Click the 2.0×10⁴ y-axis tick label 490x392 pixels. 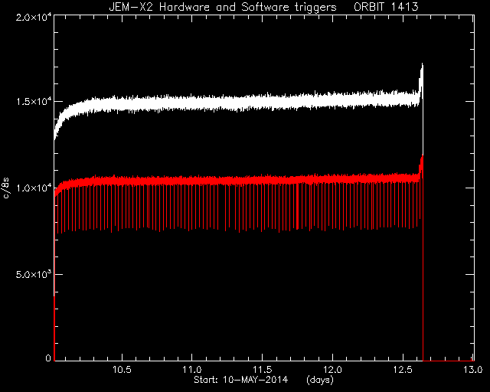[34, 17]
